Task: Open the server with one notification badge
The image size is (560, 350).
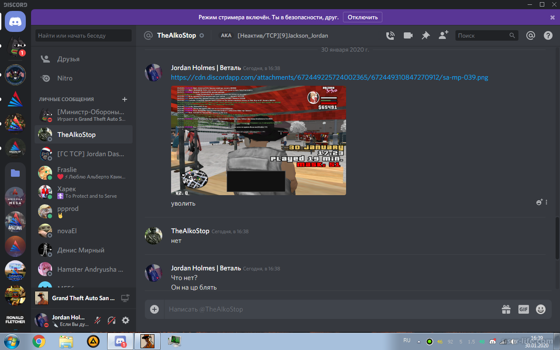Action: coord(15,47)
